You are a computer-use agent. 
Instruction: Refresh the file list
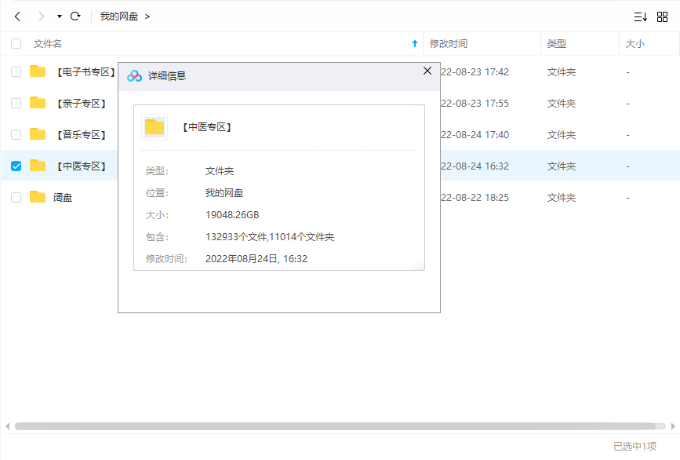point(75,16)
